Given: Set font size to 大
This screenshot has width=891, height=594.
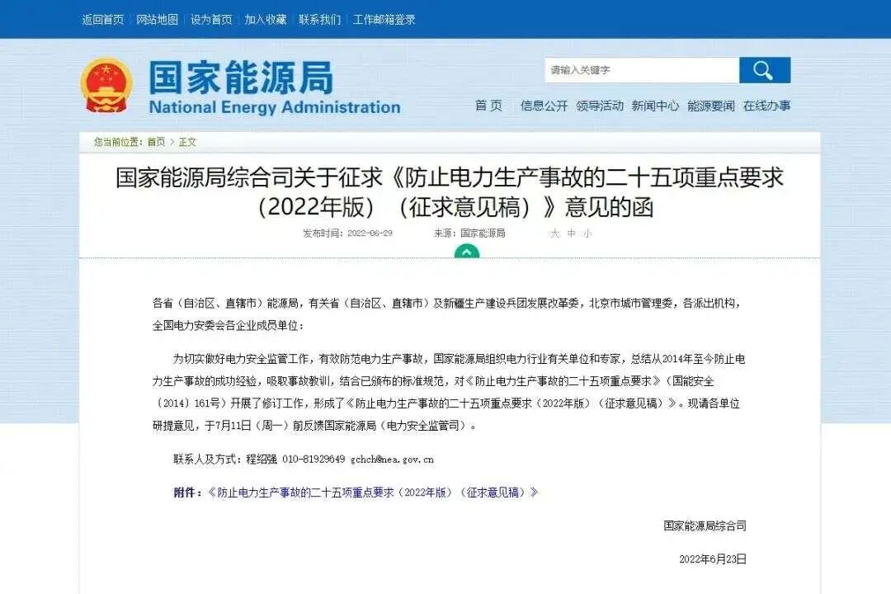Looking at the screenshot, I should click(x=554, y=233).
